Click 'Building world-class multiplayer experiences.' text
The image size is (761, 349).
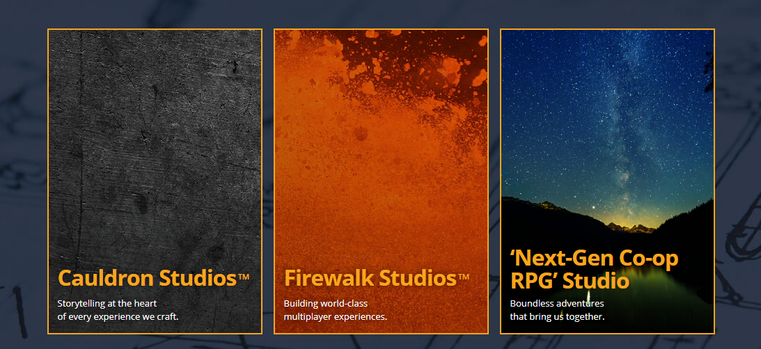(x=336, y=310)
